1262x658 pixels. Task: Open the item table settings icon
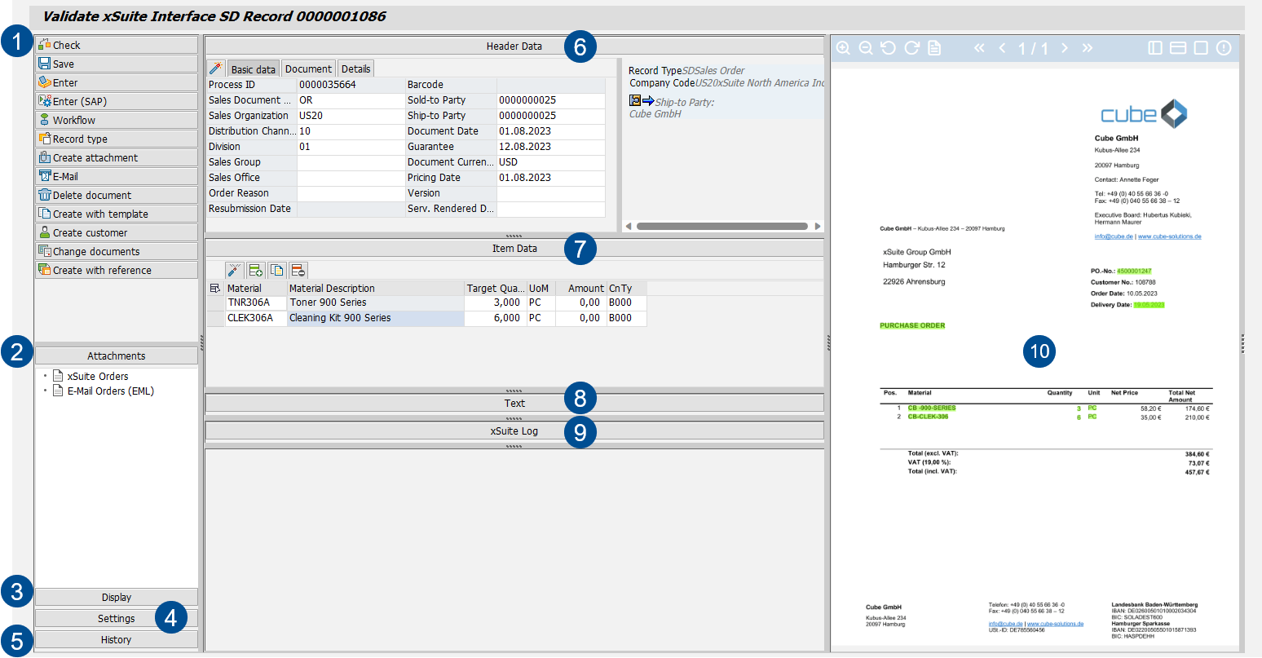tap(215, 289)
